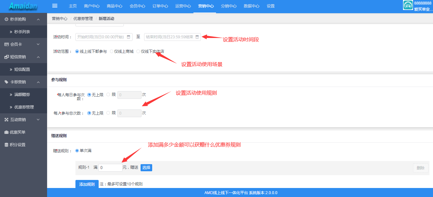Click the activity end time field
The height and width of the screenshot is (197, 433).
[172, 37]
